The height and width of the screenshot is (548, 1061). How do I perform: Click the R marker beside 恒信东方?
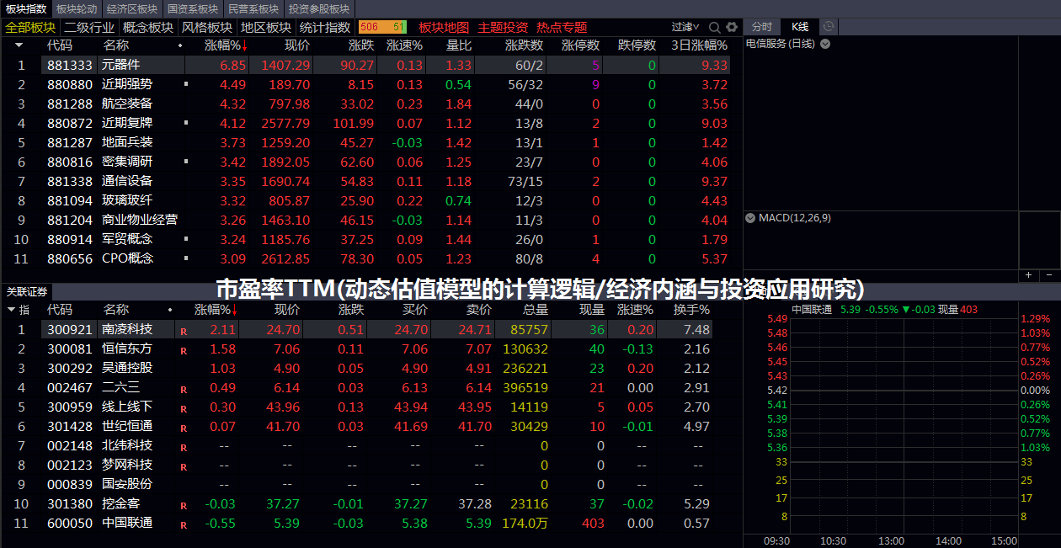tap(184, 350)
